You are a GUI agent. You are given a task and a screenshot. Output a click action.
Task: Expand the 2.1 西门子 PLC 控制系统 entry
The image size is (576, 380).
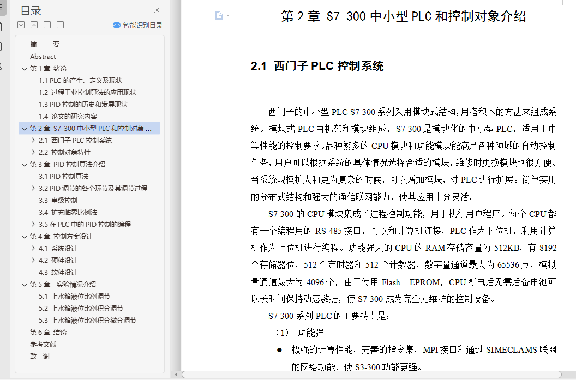[33, 140]
